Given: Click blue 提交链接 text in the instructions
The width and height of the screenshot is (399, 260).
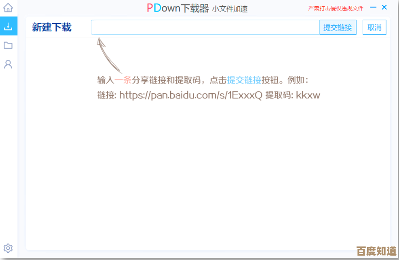Looking at the screenshot, I should [x=244, y=80].
